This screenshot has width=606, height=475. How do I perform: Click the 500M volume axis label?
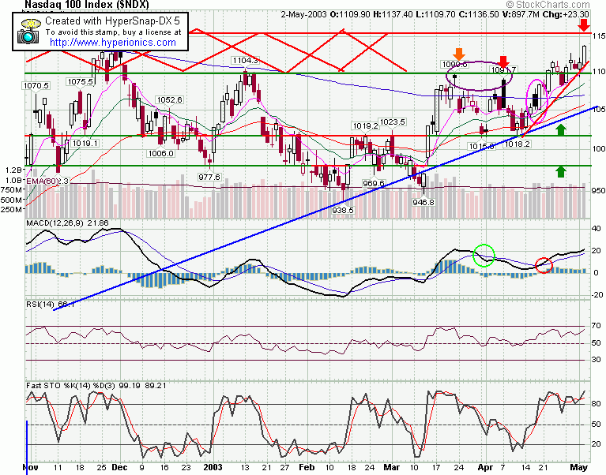tap(12, 200)
